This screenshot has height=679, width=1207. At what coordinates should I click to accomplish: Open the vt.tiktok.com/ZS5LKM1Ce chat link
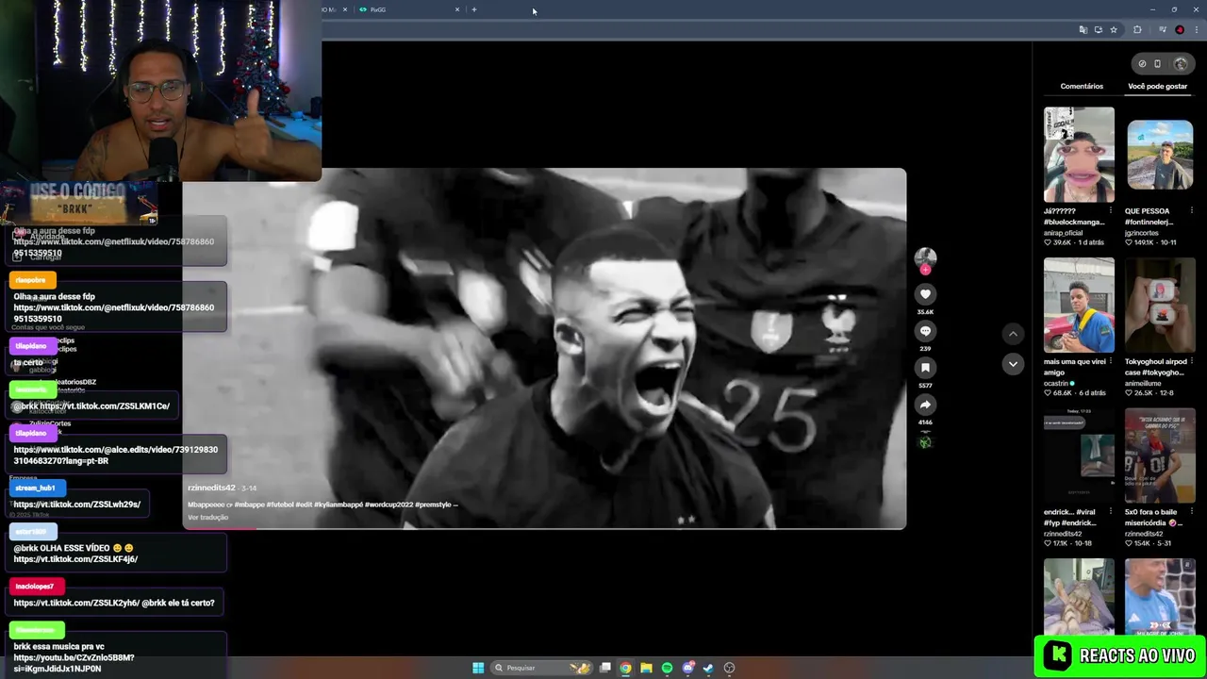[x=105, y=406]
